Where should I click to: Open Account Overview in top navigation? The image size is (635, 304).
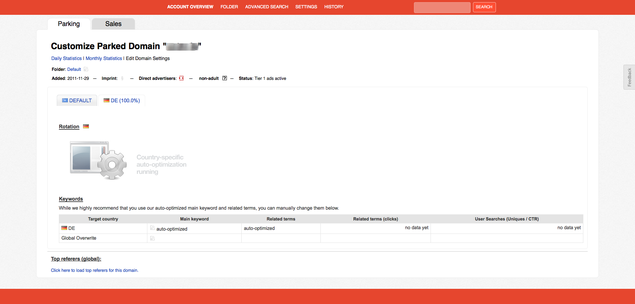pos(190,7)
